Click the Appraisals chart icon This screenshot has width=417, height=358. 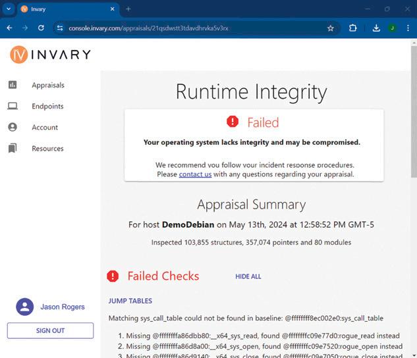[13, 85]
